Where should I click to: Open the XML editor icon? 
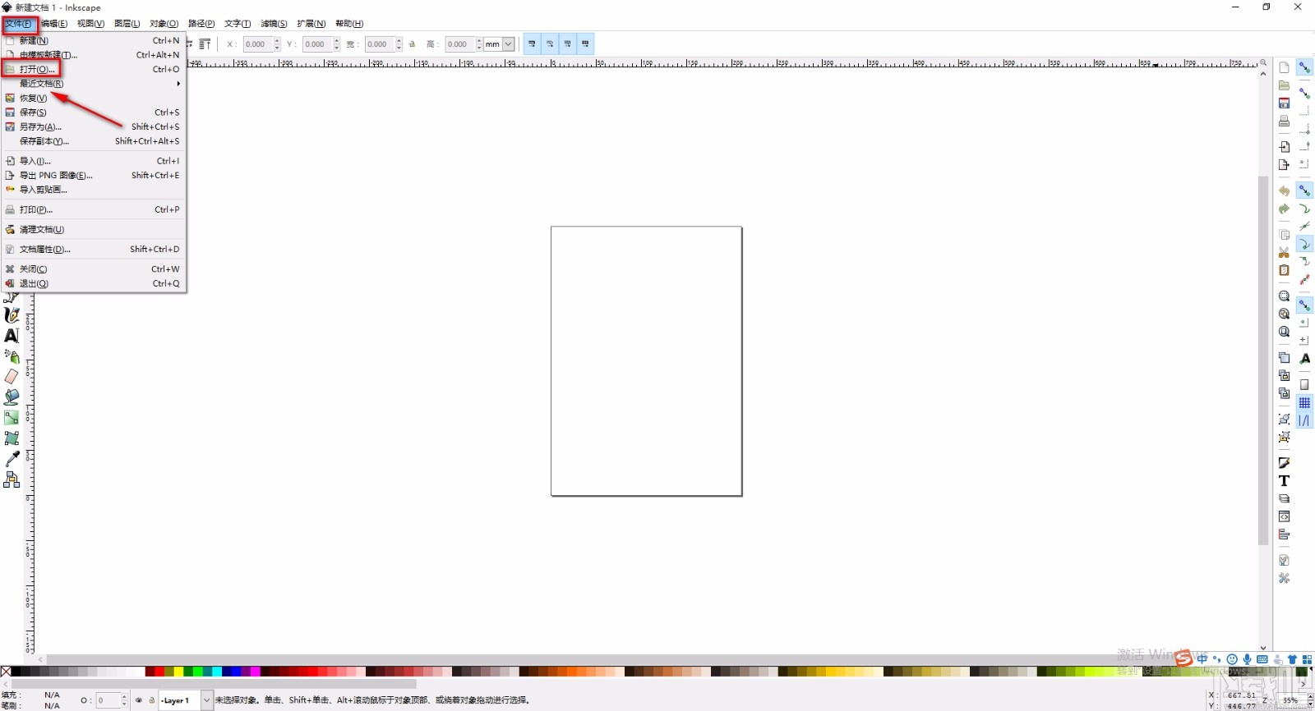(x=1284, y=516)
